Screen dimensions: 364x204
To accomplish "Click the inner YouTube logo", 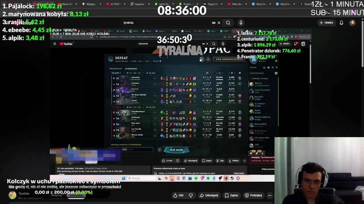I will (67, 44).
